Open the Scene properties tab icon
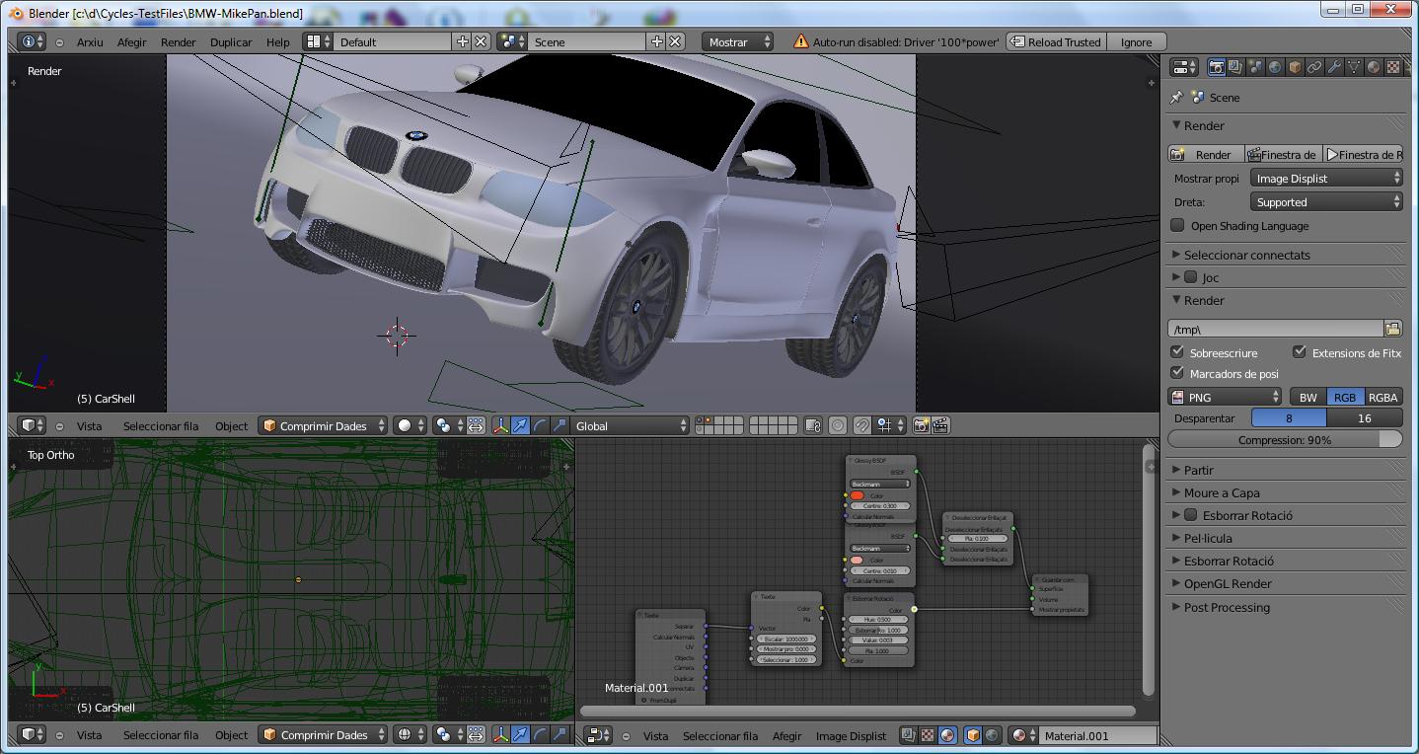 coord(1255,67)
